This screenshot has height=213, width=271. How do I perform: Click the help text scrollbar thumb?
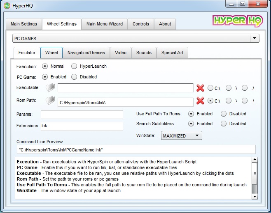point(255,174)
